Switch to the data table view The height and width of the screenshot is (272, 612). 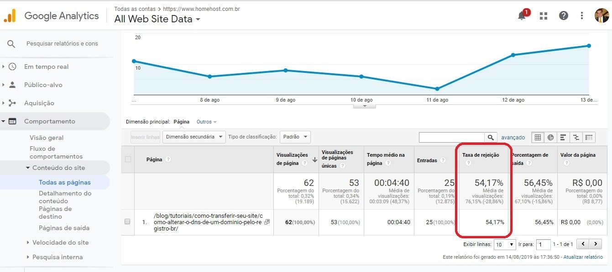pos(538,137)
